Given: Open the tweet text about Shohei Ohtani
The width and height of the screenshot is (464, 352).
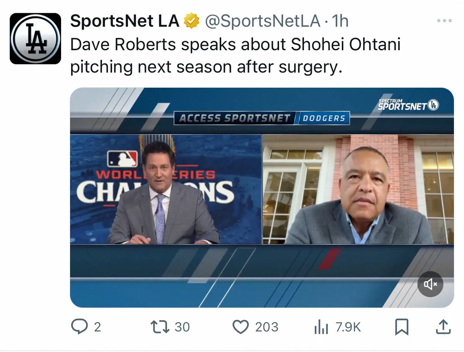Looking at the screenshot, I should (x=235, y=56).
